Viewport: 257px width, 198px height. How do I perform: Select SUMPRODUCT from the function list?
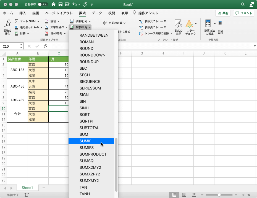click(x=91, y=154)
